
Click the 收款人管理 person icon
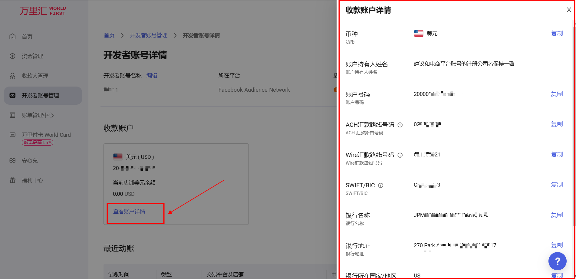12,76
